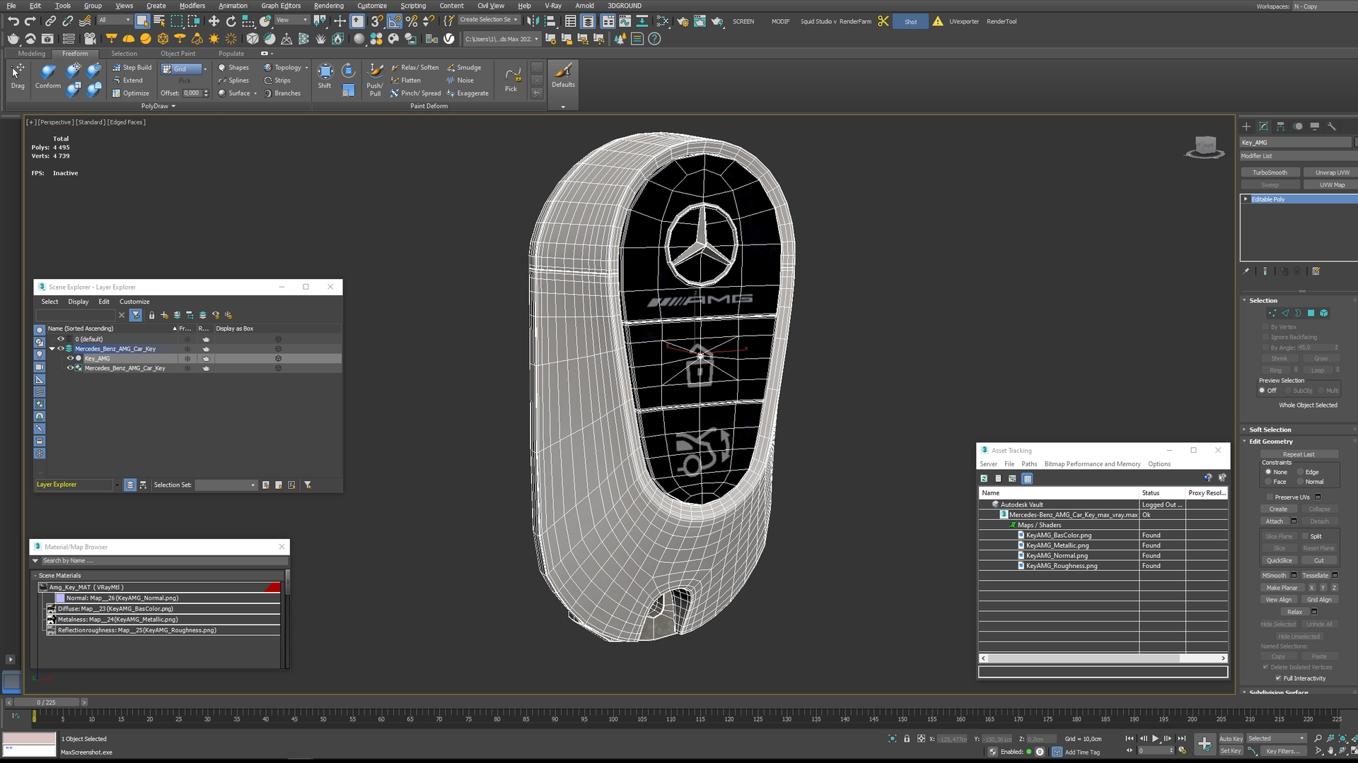Toggle Preserve UVs checkbox
This screenshot has height=763, width=1358.
pos(1270,497)
